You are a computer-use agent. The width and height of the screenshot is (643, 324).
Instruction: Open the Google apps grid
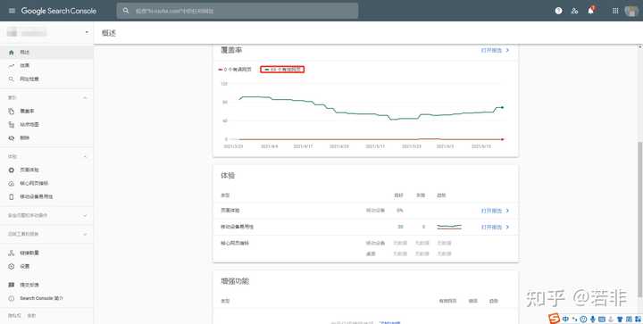[x=615, y=11]
